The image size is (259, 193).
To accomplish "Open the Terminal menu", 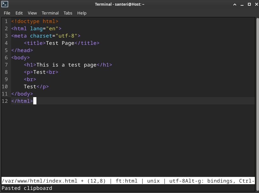I will point(50,13).
